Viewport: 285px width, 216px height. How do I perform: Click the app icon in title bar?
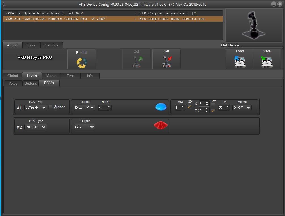4,4
